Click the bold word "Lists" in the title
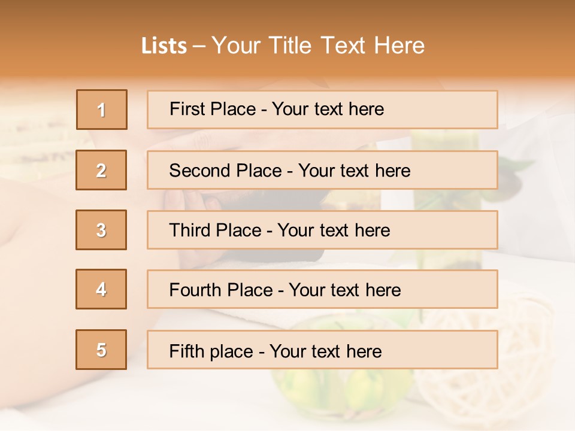 click(164, 46)
